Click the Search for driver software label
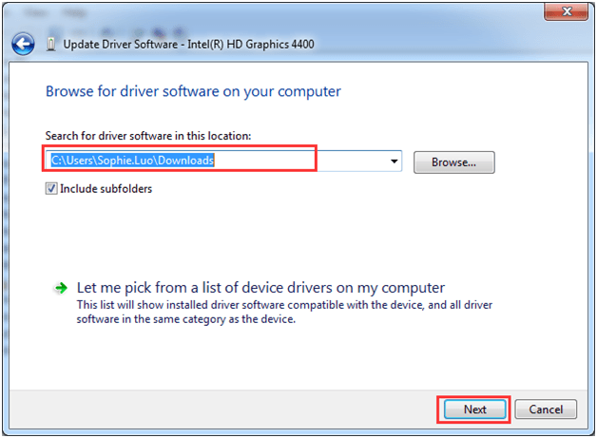This screenshot has width=597, height=438. tap(148, 136)
